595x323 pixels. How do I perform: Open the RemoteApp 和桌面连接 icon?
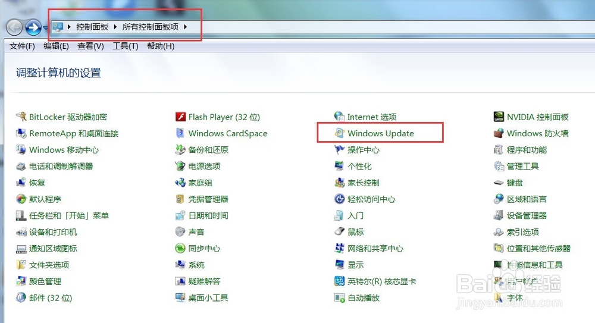click(21, 133)
